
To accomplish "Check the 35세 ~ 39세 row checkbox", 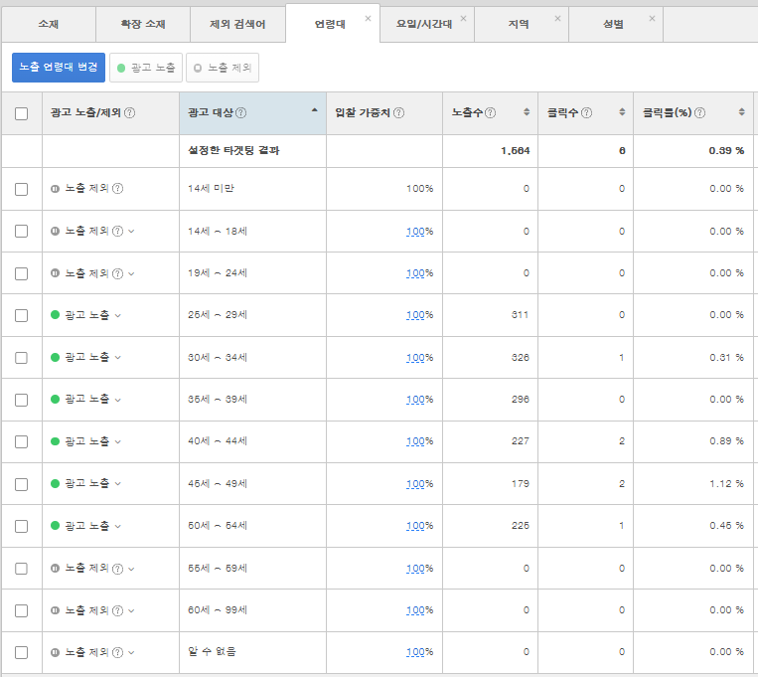I will (21, 401).
